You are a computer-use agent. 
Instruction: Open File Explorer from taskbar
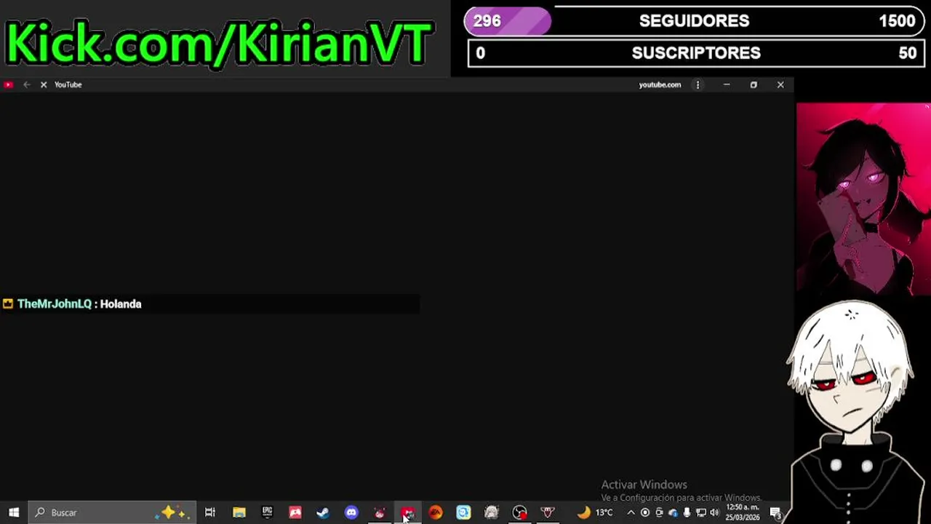coord(239,512)
